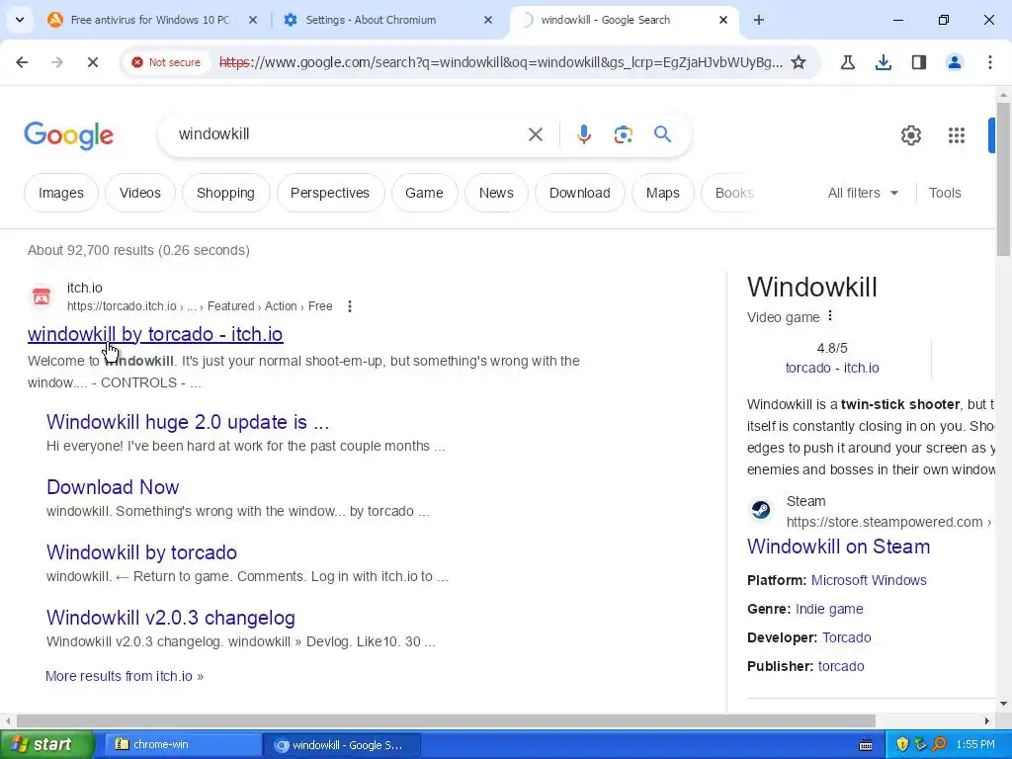Screen dimensions: 1012x759
Task: Filter results by Download
Action: coord(579,193)
